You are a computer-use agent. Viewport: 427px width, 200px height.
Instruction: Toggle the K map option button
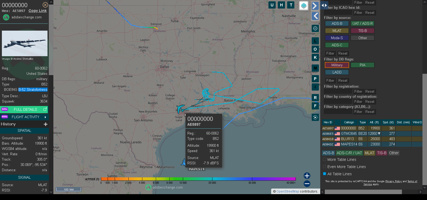tap(315, 58)
